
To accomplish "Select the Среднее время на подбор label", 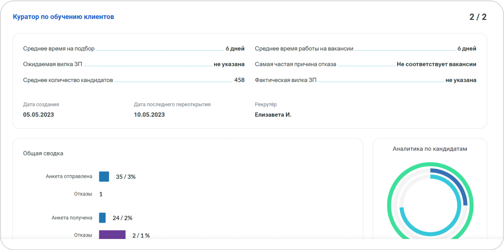I will [59, 49].
